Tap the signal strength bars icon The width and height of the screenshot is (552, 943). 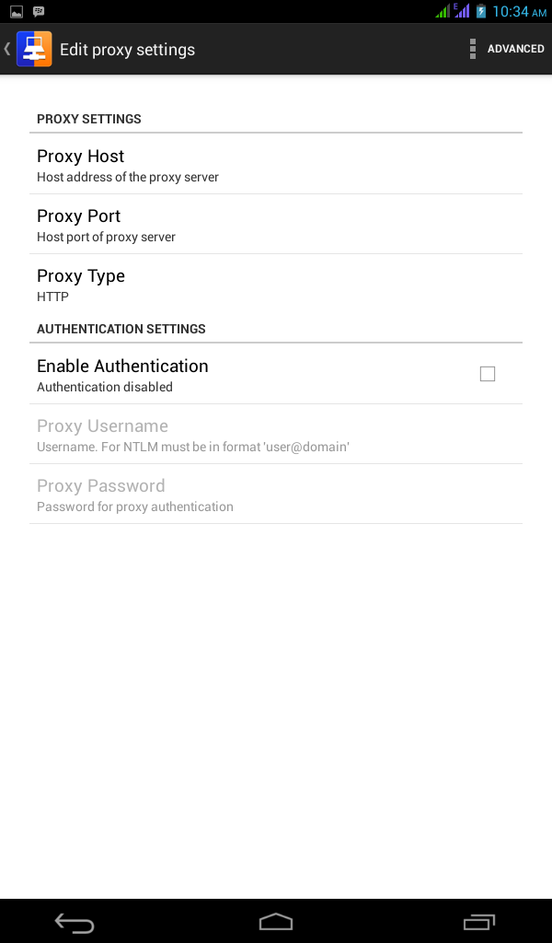coord(443,11)
